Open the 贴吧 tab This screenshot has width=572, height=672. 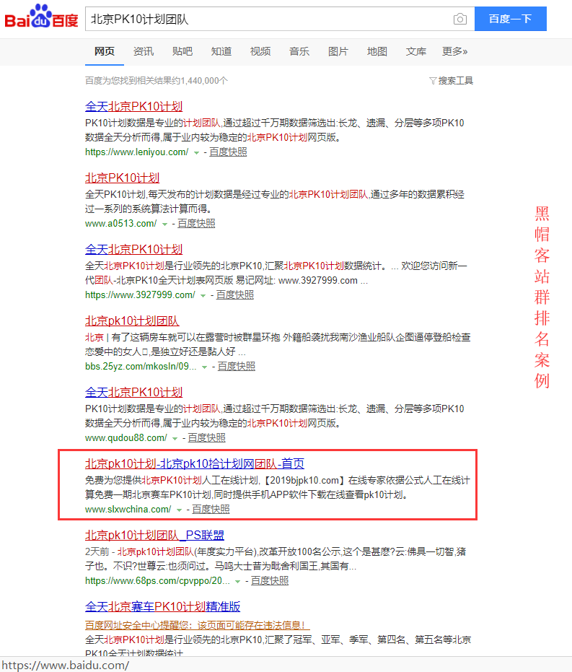(182, 51)
